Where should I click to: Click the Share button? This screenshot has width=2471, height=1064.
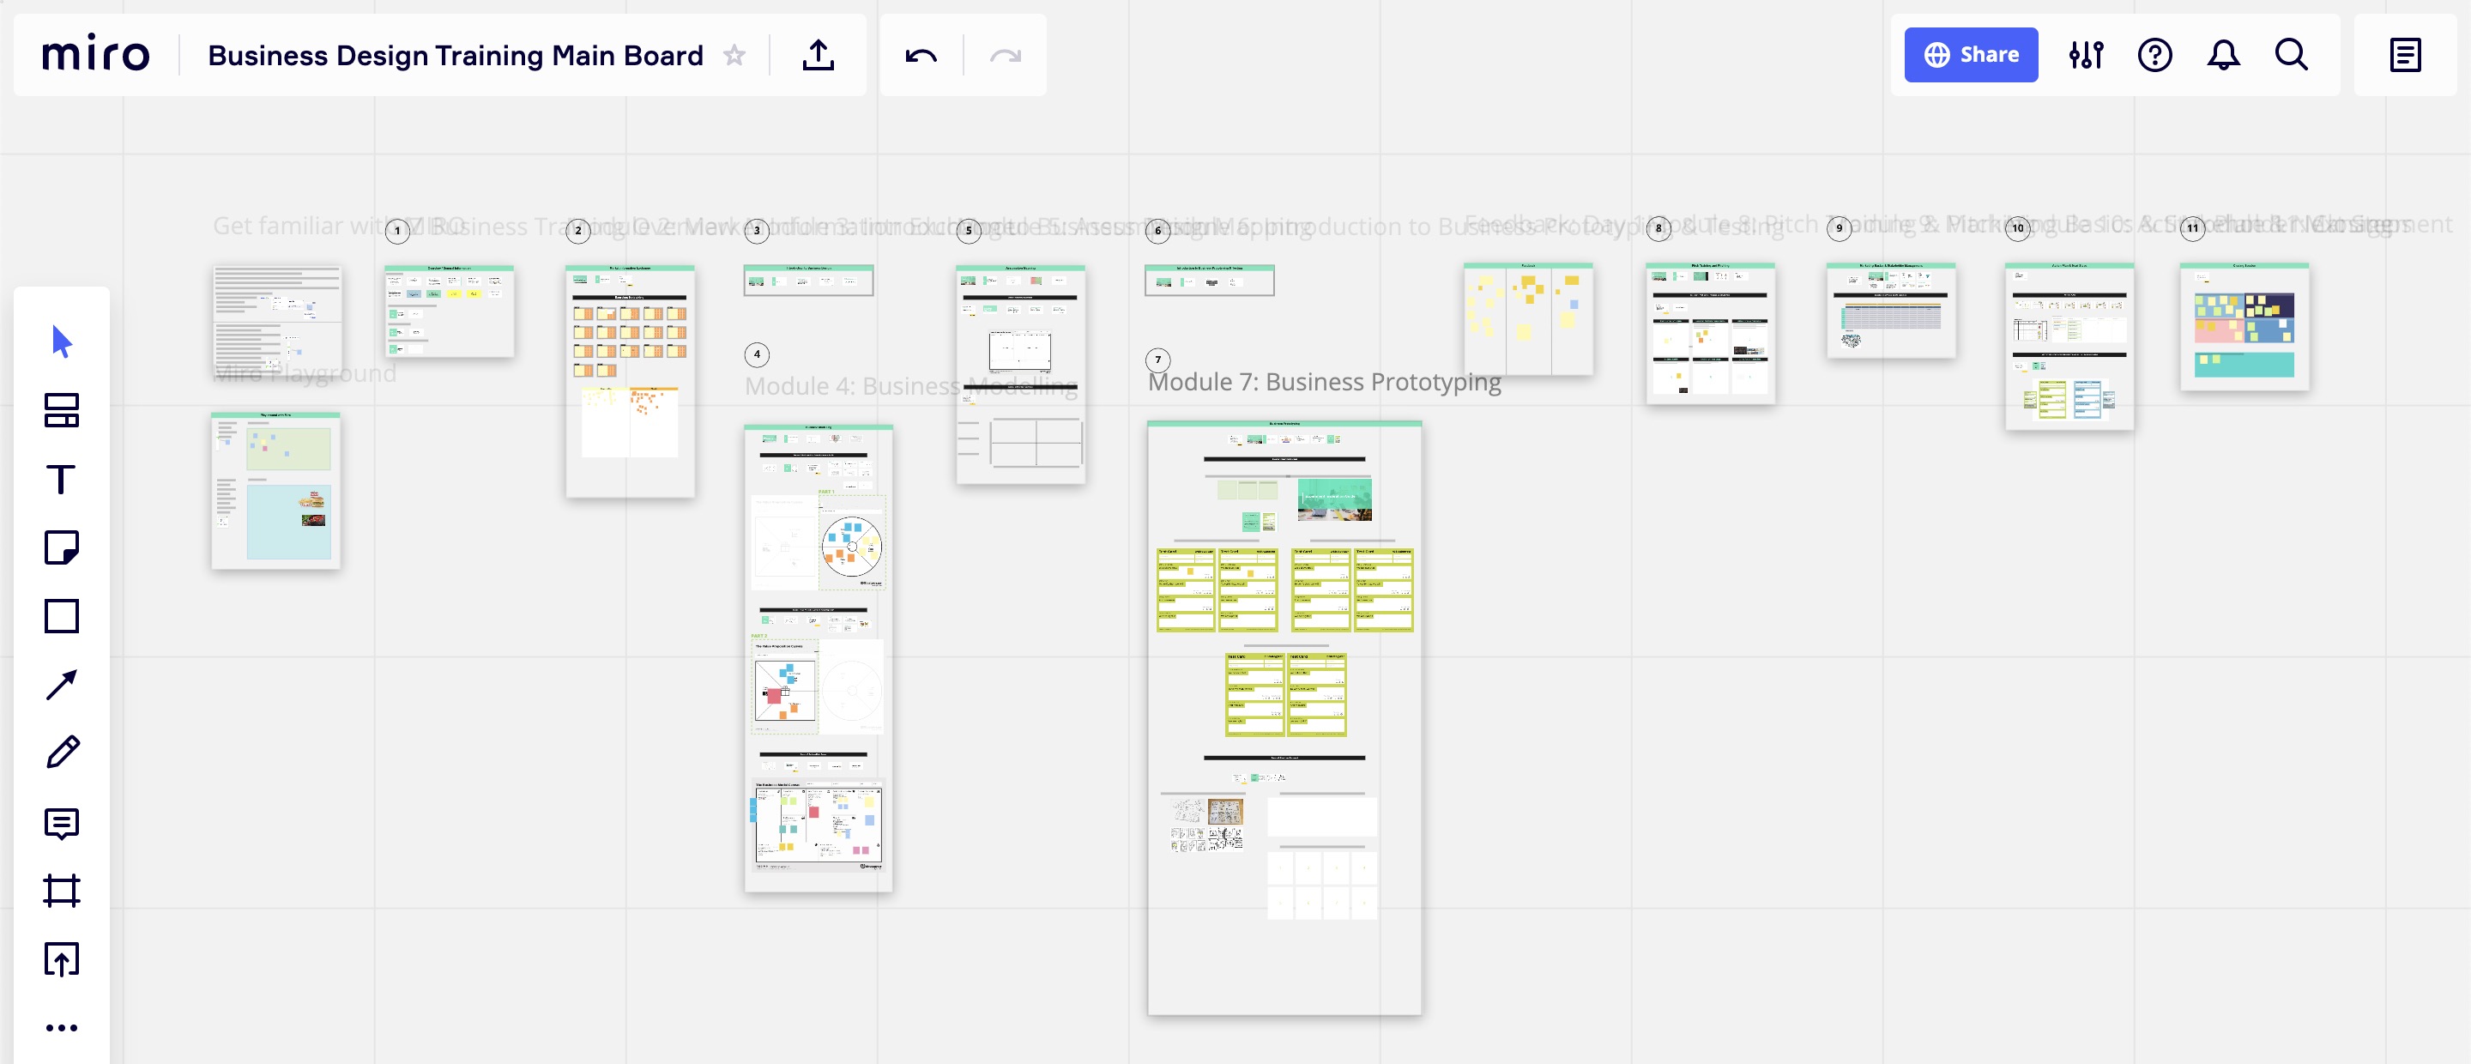click(x=1970, y=55)
